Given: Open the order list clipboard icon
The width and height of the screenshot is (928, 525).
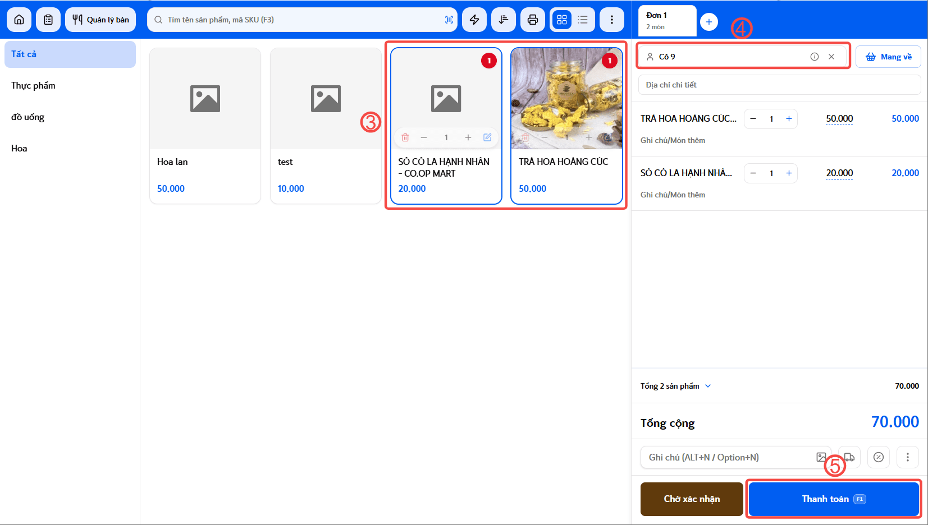Looking at the screenshot, I should [x=48, y=20].
